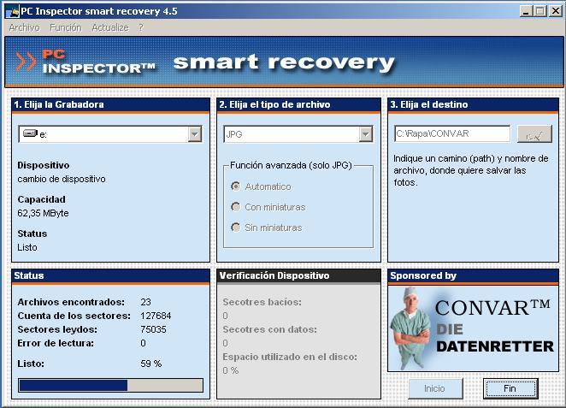Minimize the PC Inspector window
This screenshot has height=408, width=566.
pyautogui.click(x=526, y=11)
